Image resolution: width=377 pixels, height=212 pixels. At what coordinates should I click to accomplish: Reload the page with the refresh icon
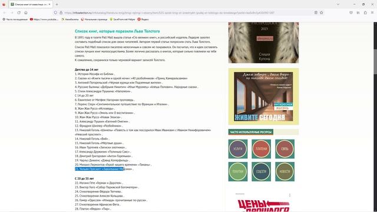point(19,13)
